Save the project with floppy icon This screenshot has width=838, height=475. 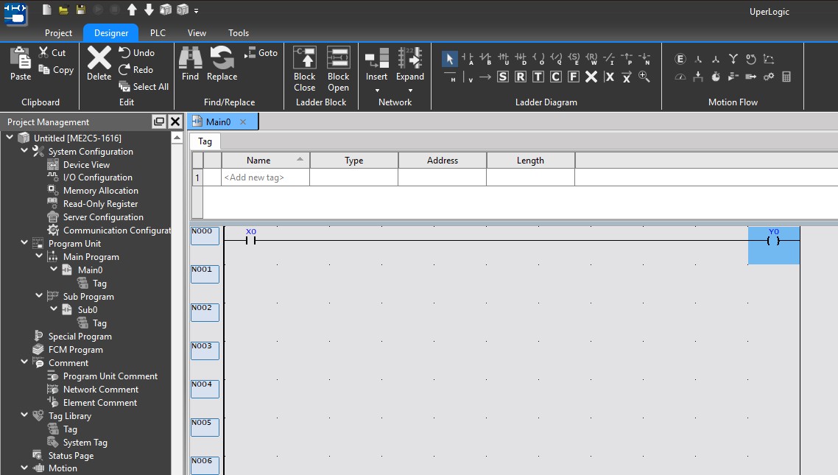point(81,10)
